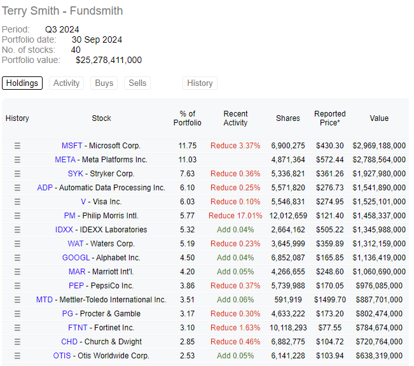414x366 pixels.
Task: Open the CHD ticker link
Action: click(x=69, y=342)
